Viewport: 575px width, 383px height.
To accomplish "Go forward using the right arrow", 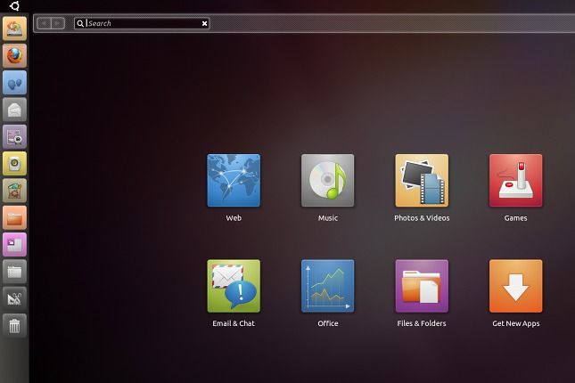I will click(59, 23).
